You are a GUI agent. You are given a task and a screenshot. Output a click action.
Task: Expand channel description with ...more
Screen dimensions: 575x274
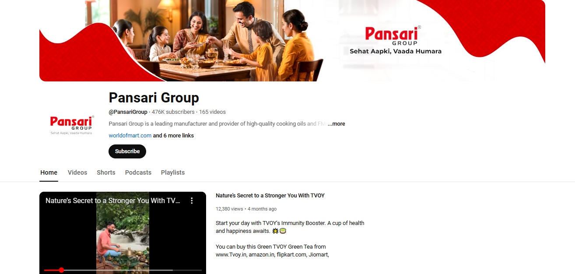(x=336, y=124)
